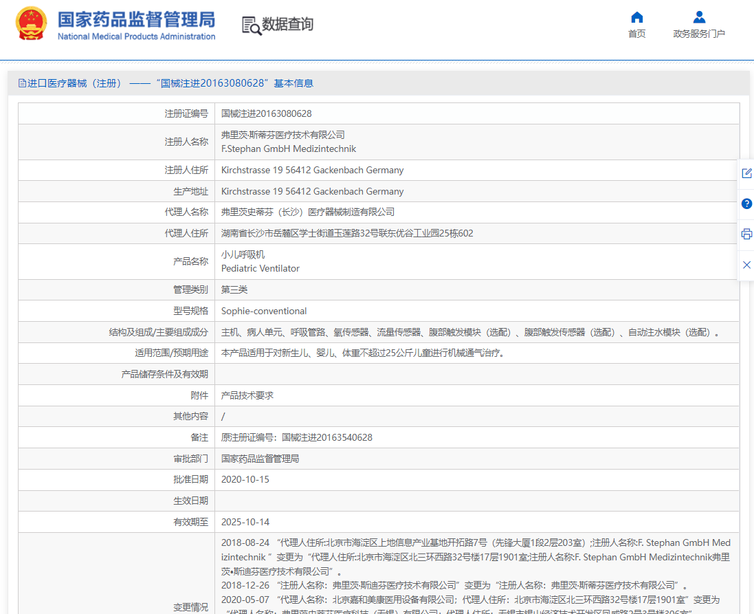The height and width of the screenshot is (614, 754).
Task: Open help via the blue question mark icon
Action: pyautogui.click(x=746, y=204)
